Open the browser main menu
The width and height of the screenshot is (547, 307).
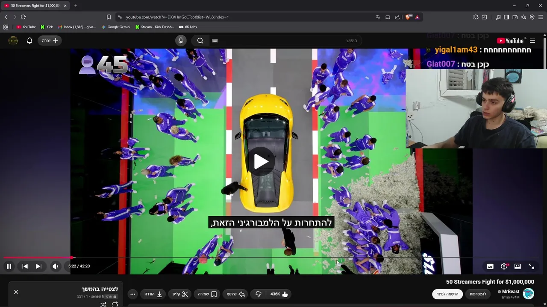[541, 17]
